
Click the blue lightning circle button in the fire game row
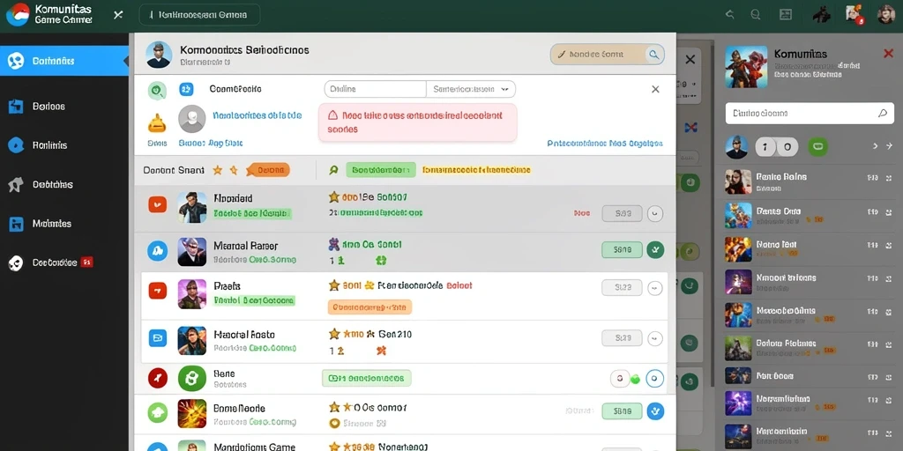click(655, 411)
